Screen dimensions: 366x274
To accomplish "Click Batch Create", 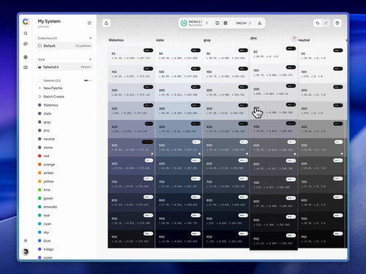I will point(53,96).
